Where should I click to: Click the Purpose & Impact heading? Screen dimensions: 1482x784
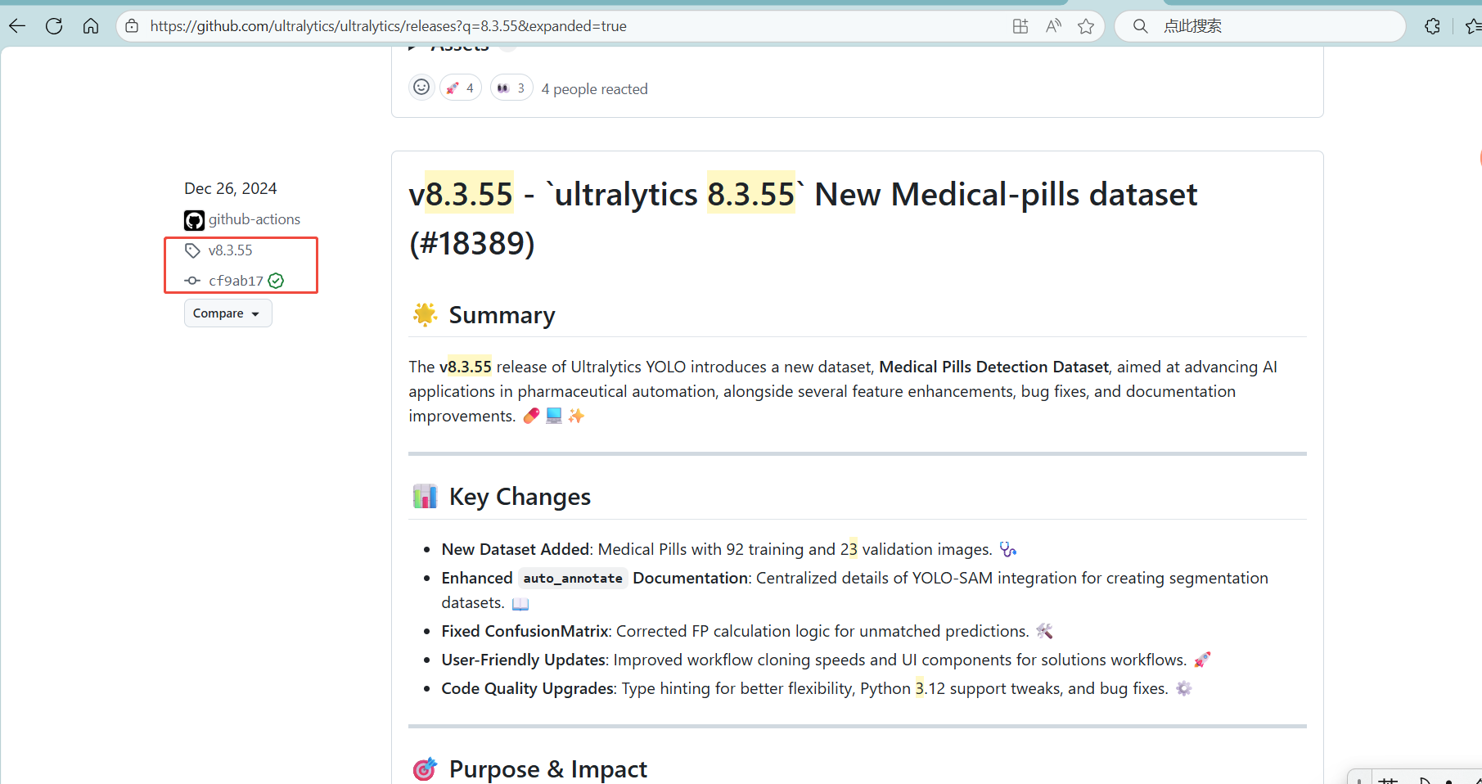point(548,769)
